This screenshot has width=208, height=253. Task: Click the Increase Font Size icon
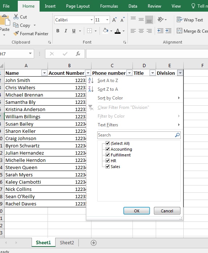click(x=114, y=20)
